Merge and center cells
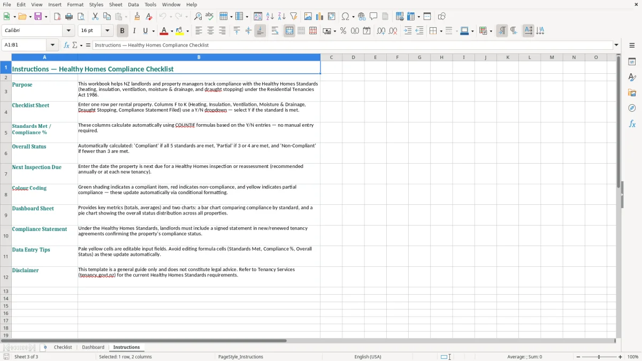This screenshot has width=642, height=361. 289,31
